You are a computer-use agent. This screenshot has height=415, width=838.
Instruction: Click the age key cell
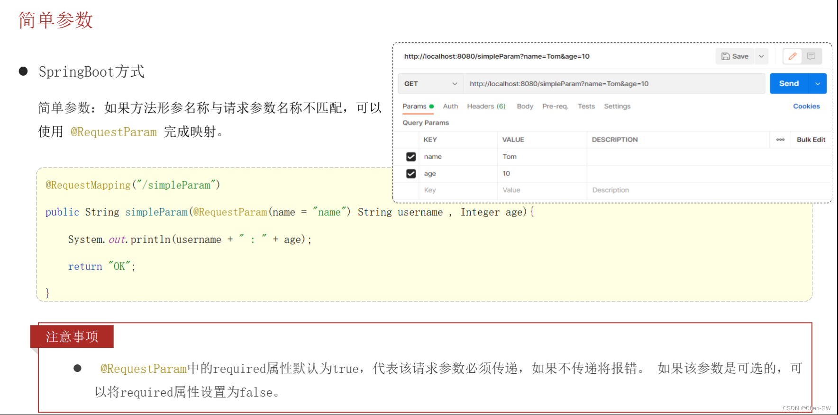458,174
